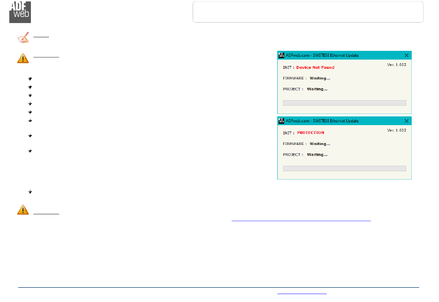Image resolution: width=439 pixels, height=302 pixels.
Task: Click progress bar in Device Not Found window
Action: point(344,103)
